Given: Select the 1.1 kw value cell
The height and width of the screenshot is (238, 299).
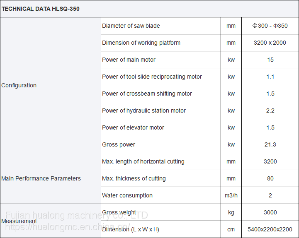Looking at the screenshot, I should pyautogui.click(x=270, y=77).
